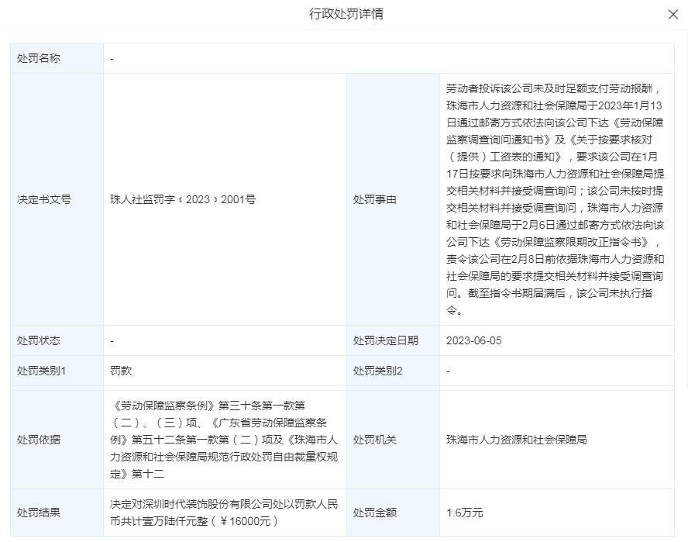The height and width of the screenshot is (542, 688).
Task: Click the 处罚机关 field label
Action: tap(375, 440)
